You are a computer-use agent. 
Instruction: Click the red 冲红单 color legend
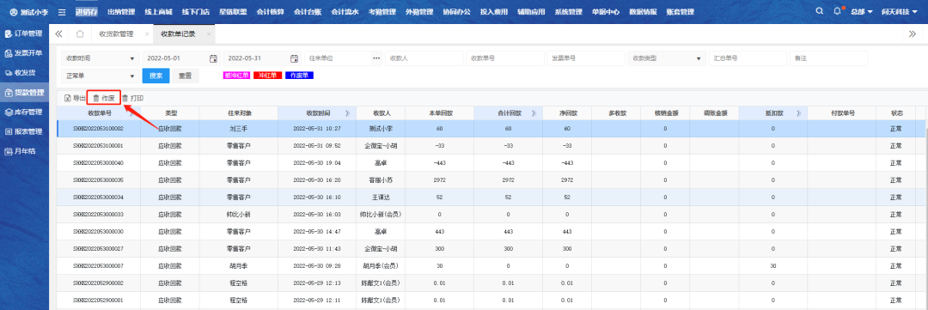pos(267,76)
